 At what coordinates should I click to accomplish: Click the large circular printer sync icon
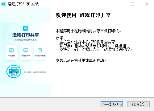tap(14, 71)
